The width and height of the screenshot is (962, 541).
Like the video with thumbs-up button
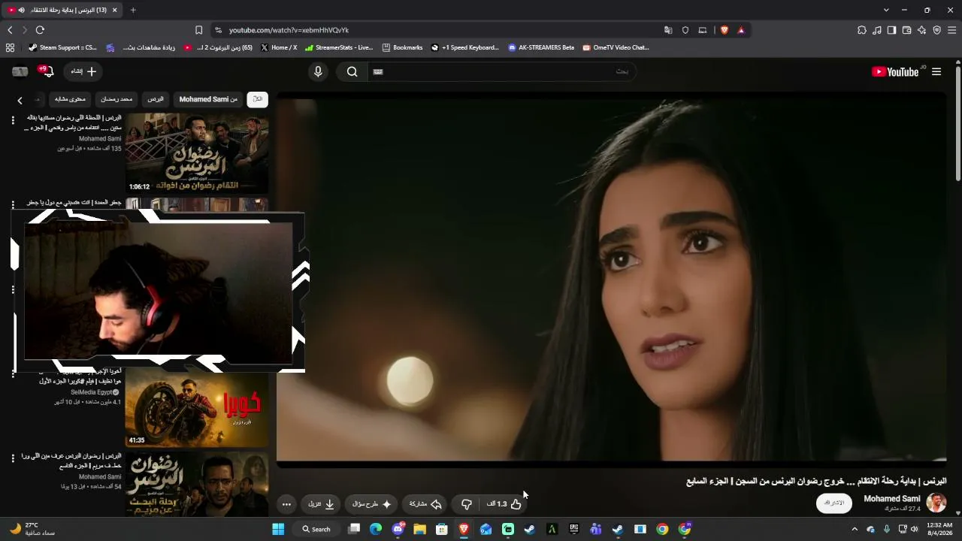(x=505, y=503)
